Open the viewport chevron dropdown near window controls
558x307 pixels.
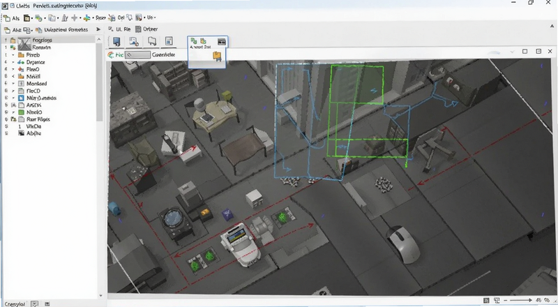click(x=512, y=52)
